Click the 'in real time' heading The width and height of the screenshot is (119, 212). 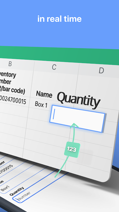pyautogui.click(x=59, y=19)
